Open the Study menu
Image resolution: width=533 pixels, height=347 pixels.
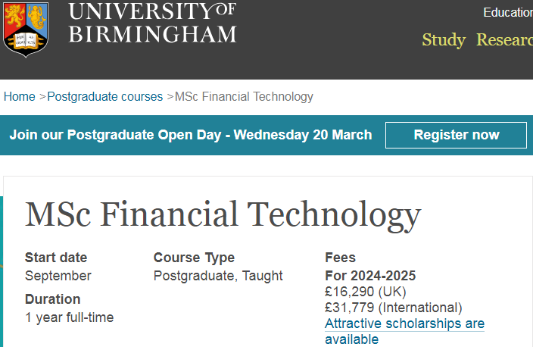[443, 40]
